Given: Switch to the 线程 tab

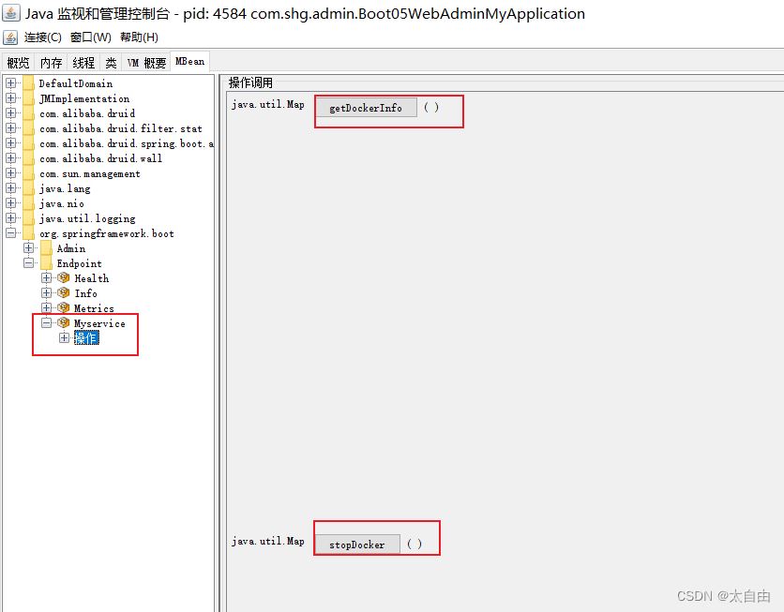Looking at the screenshot, I should [83, 61].
